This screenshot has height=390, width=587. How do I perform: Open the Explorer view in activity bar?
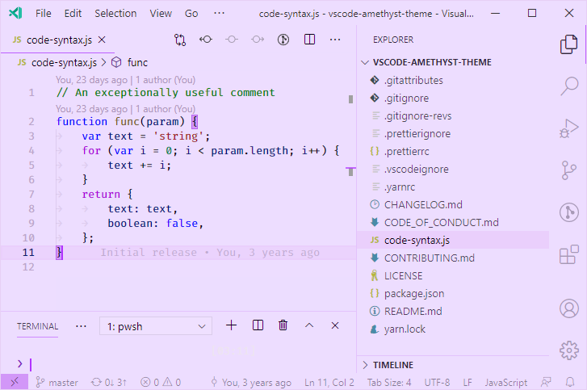point(568,44)
